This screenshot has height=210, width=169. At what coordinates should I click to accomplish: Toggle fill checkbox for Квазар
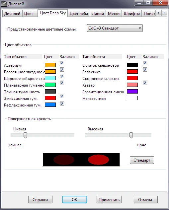click(145, 83)
